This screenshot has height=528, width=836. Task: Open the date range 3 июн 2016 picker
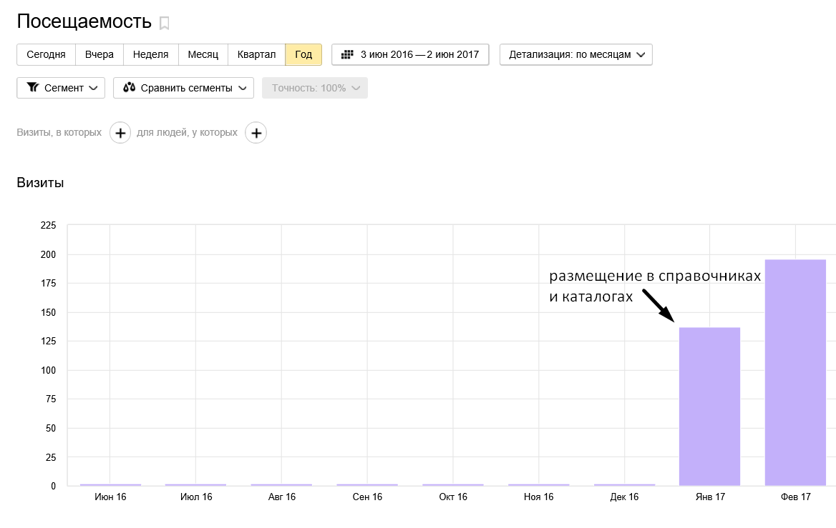click(410, 54)
